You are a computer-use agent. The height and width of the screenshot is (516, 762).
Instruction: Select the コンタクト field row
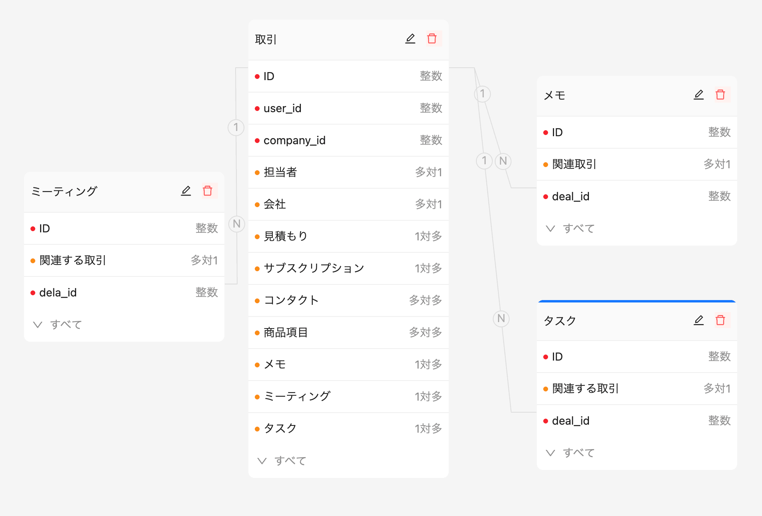tap(349, 300)
